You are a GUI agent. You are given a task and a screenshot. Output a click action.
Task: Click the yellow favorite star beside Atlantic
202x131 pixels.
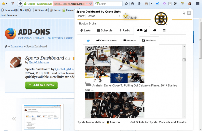click(125, 16)
